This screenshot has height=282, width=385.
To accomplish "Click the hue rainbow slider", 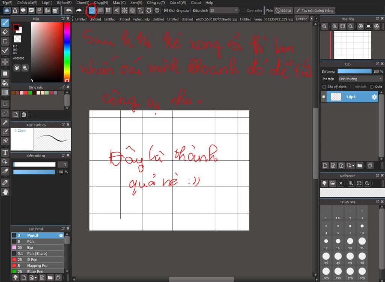I will (67, 52).
